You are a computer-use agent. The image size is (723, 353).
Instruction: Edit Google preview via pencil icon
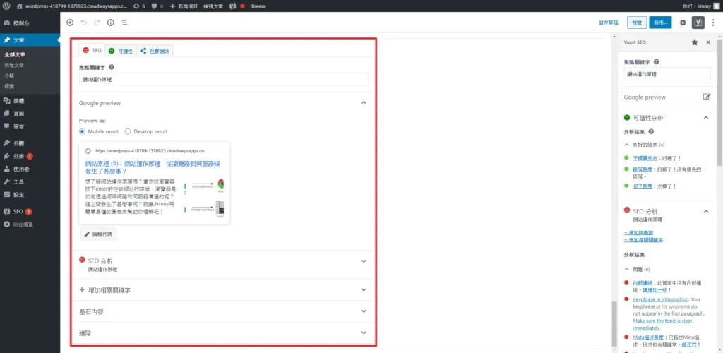(x=706, y=97)
